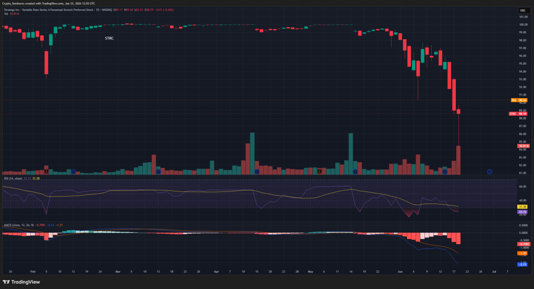This screenshot has height=289, width=534.
Task: Click the white STRC text annotation
Action: coord(110,38)
